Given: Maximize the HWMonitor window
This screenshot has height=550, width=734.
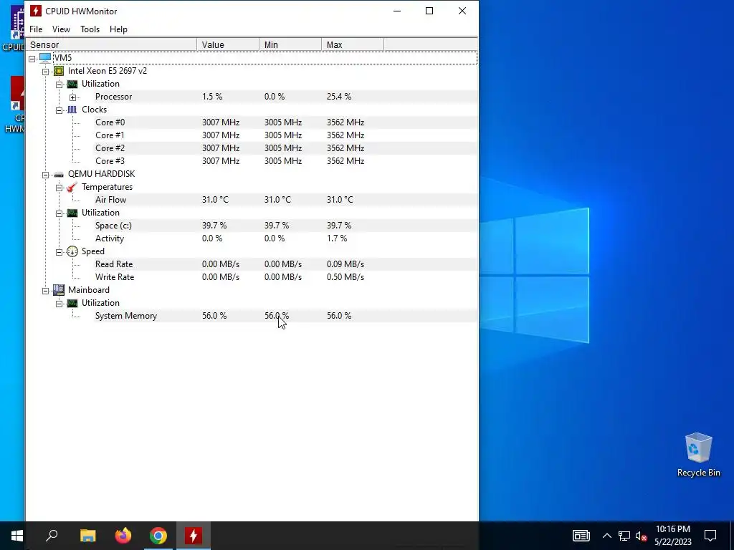Looking at the screenshot, I should pos(429,11).
